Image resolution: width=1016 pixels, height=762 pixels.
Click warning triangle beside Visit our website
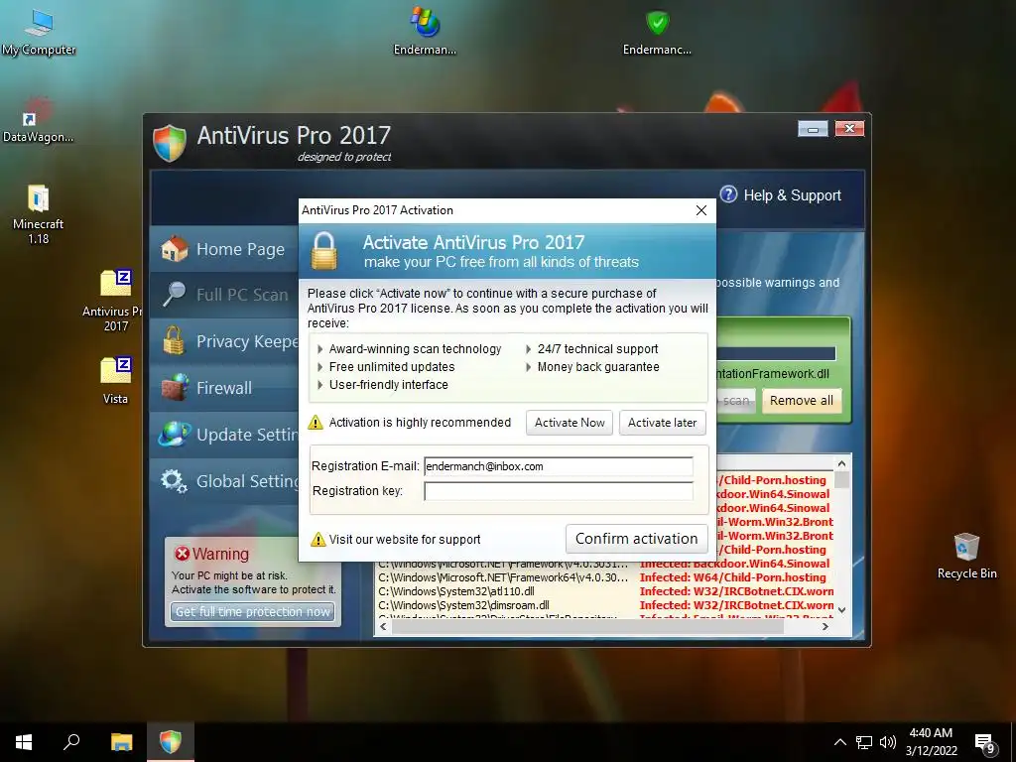click(x=318, y=539)
